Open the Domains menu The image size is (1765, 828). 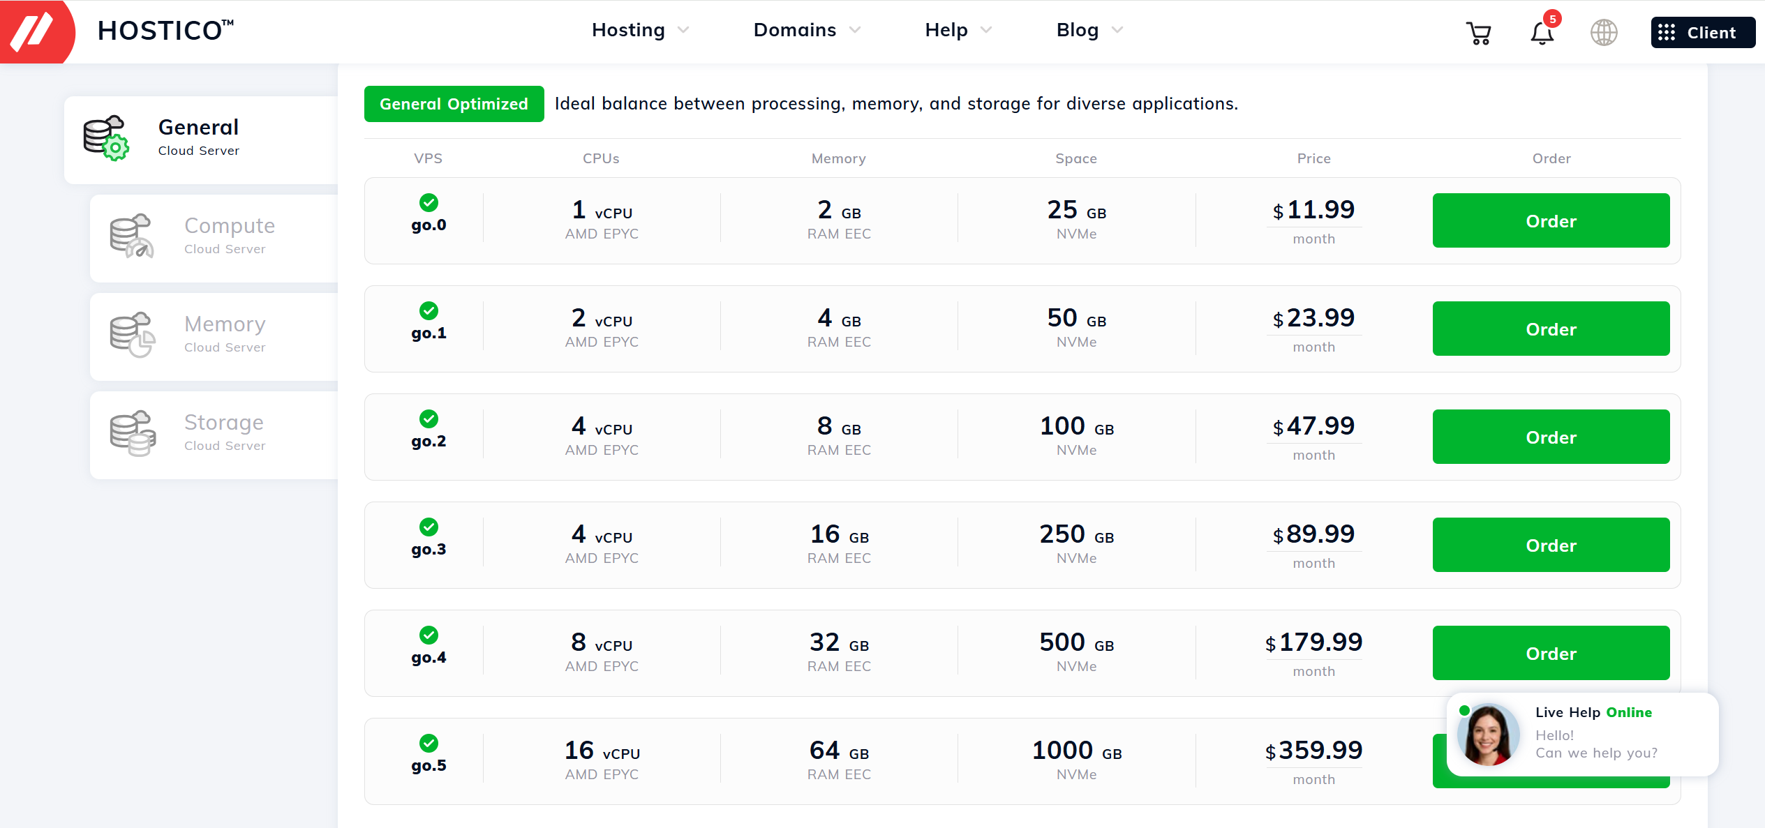point(795,30)
